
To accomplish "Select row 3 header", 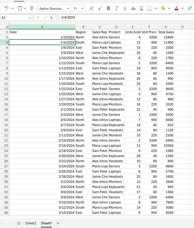I will [4, 42].
